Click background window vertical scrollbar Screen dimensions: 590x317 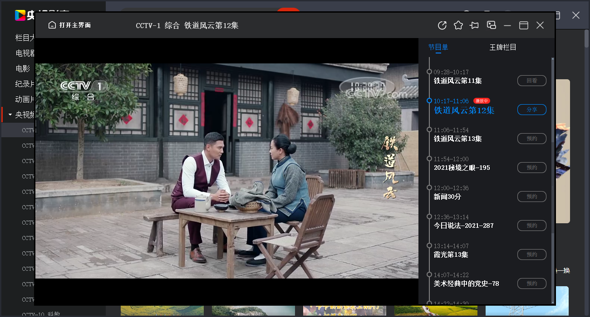pyautogui.click(x=586, y=39)
